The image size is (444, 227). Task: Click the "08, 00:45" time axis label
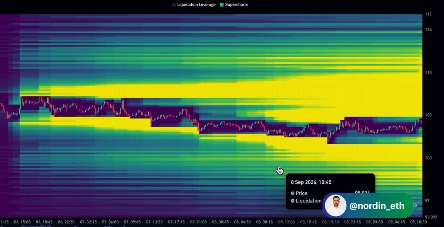(x=221, y=222)
